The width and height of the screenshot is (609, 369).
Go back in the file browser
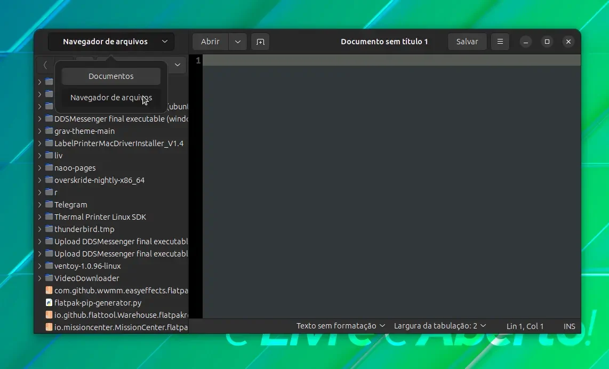pyautogui.click(x=45, y=65)
